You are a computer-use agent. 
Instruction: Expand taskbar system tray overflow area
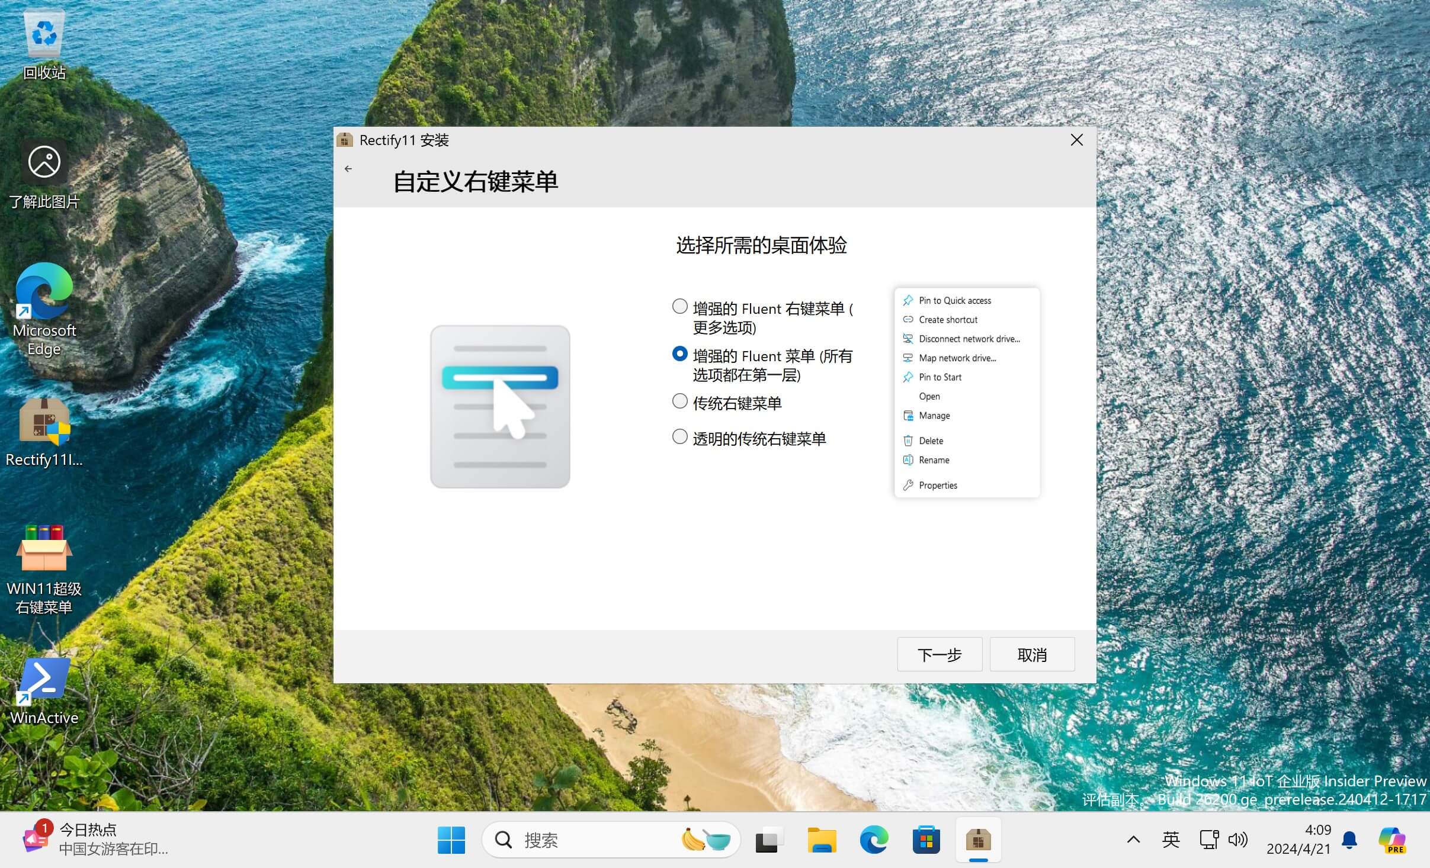point(1132,840)
